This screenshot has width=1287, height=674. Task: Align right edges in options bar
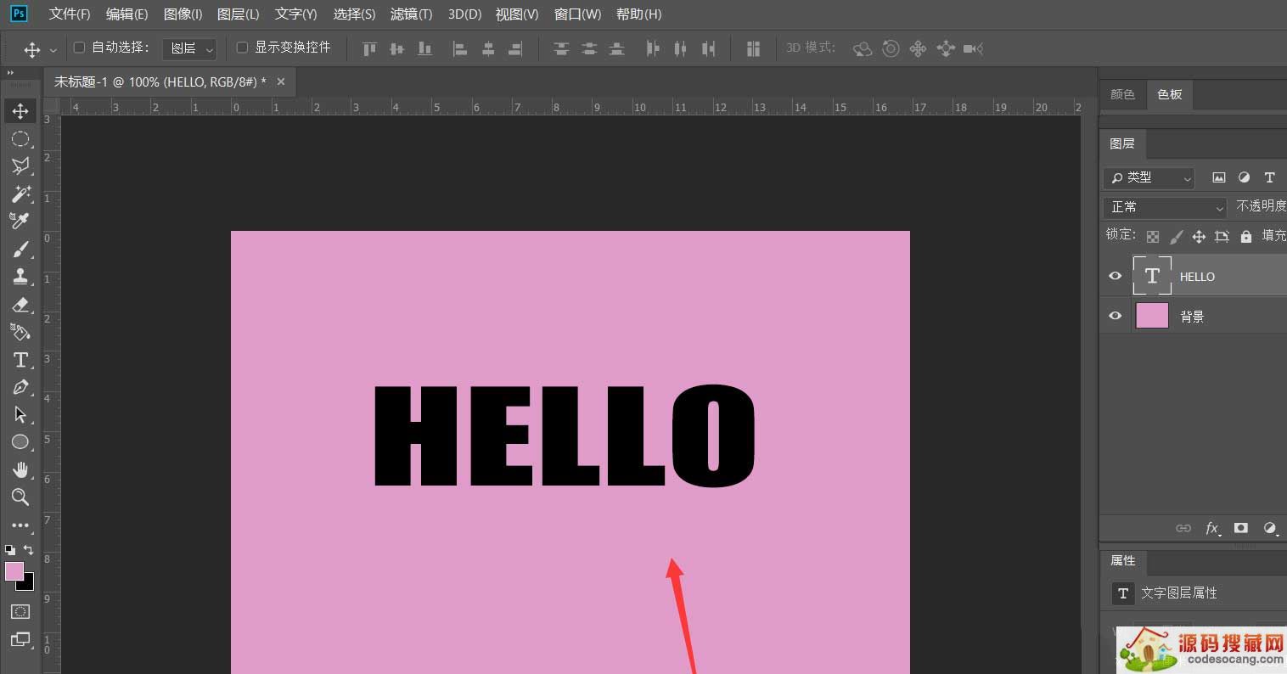(515, 49)
